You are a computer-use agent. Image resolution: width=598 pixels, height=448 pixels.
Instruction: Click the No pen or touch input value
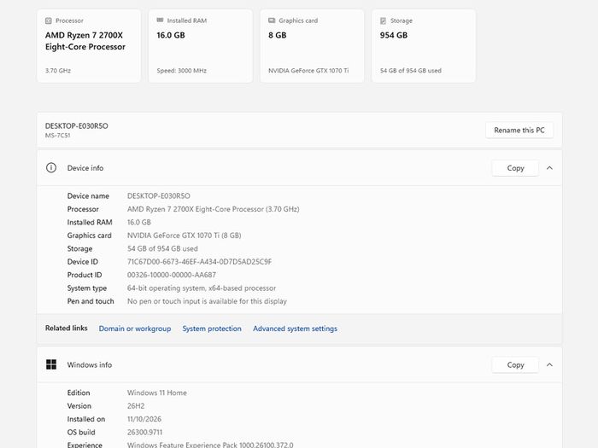click(207, 301)
